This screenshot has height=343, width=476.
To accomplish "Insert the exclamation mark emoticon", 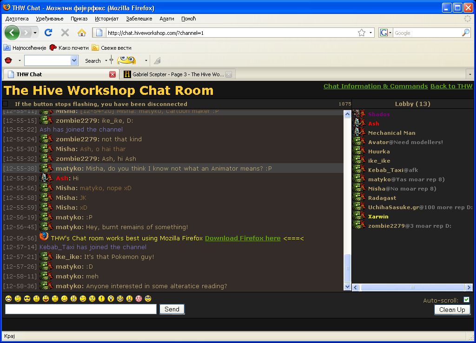I will 101,299.
